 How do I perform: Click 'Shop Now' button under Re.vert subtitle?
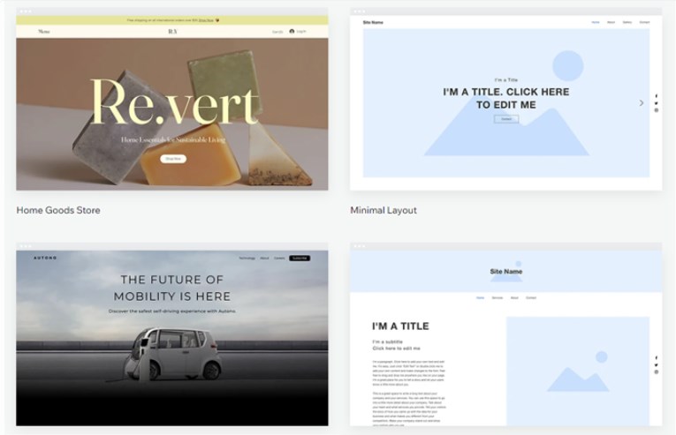[173, 159]
